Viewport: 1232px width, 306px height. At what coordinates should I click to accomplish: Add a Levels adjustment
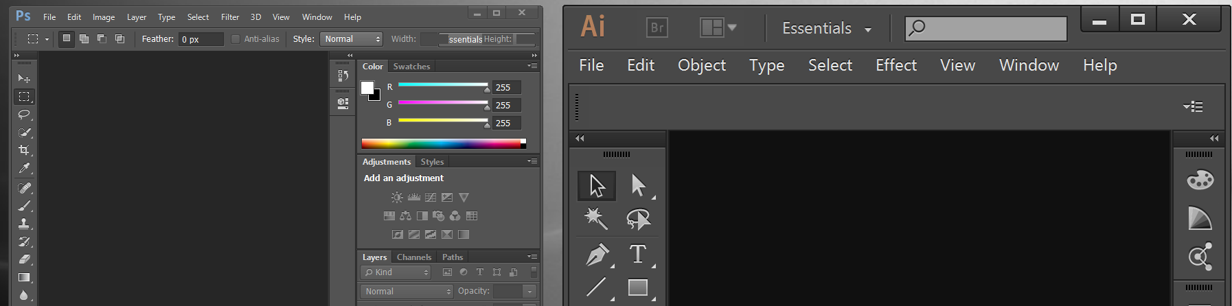point(414,198)
